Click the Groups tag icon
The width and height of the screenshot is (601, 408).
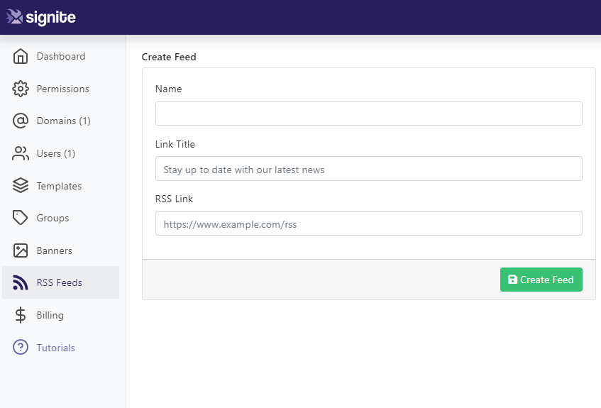(21, 218)
